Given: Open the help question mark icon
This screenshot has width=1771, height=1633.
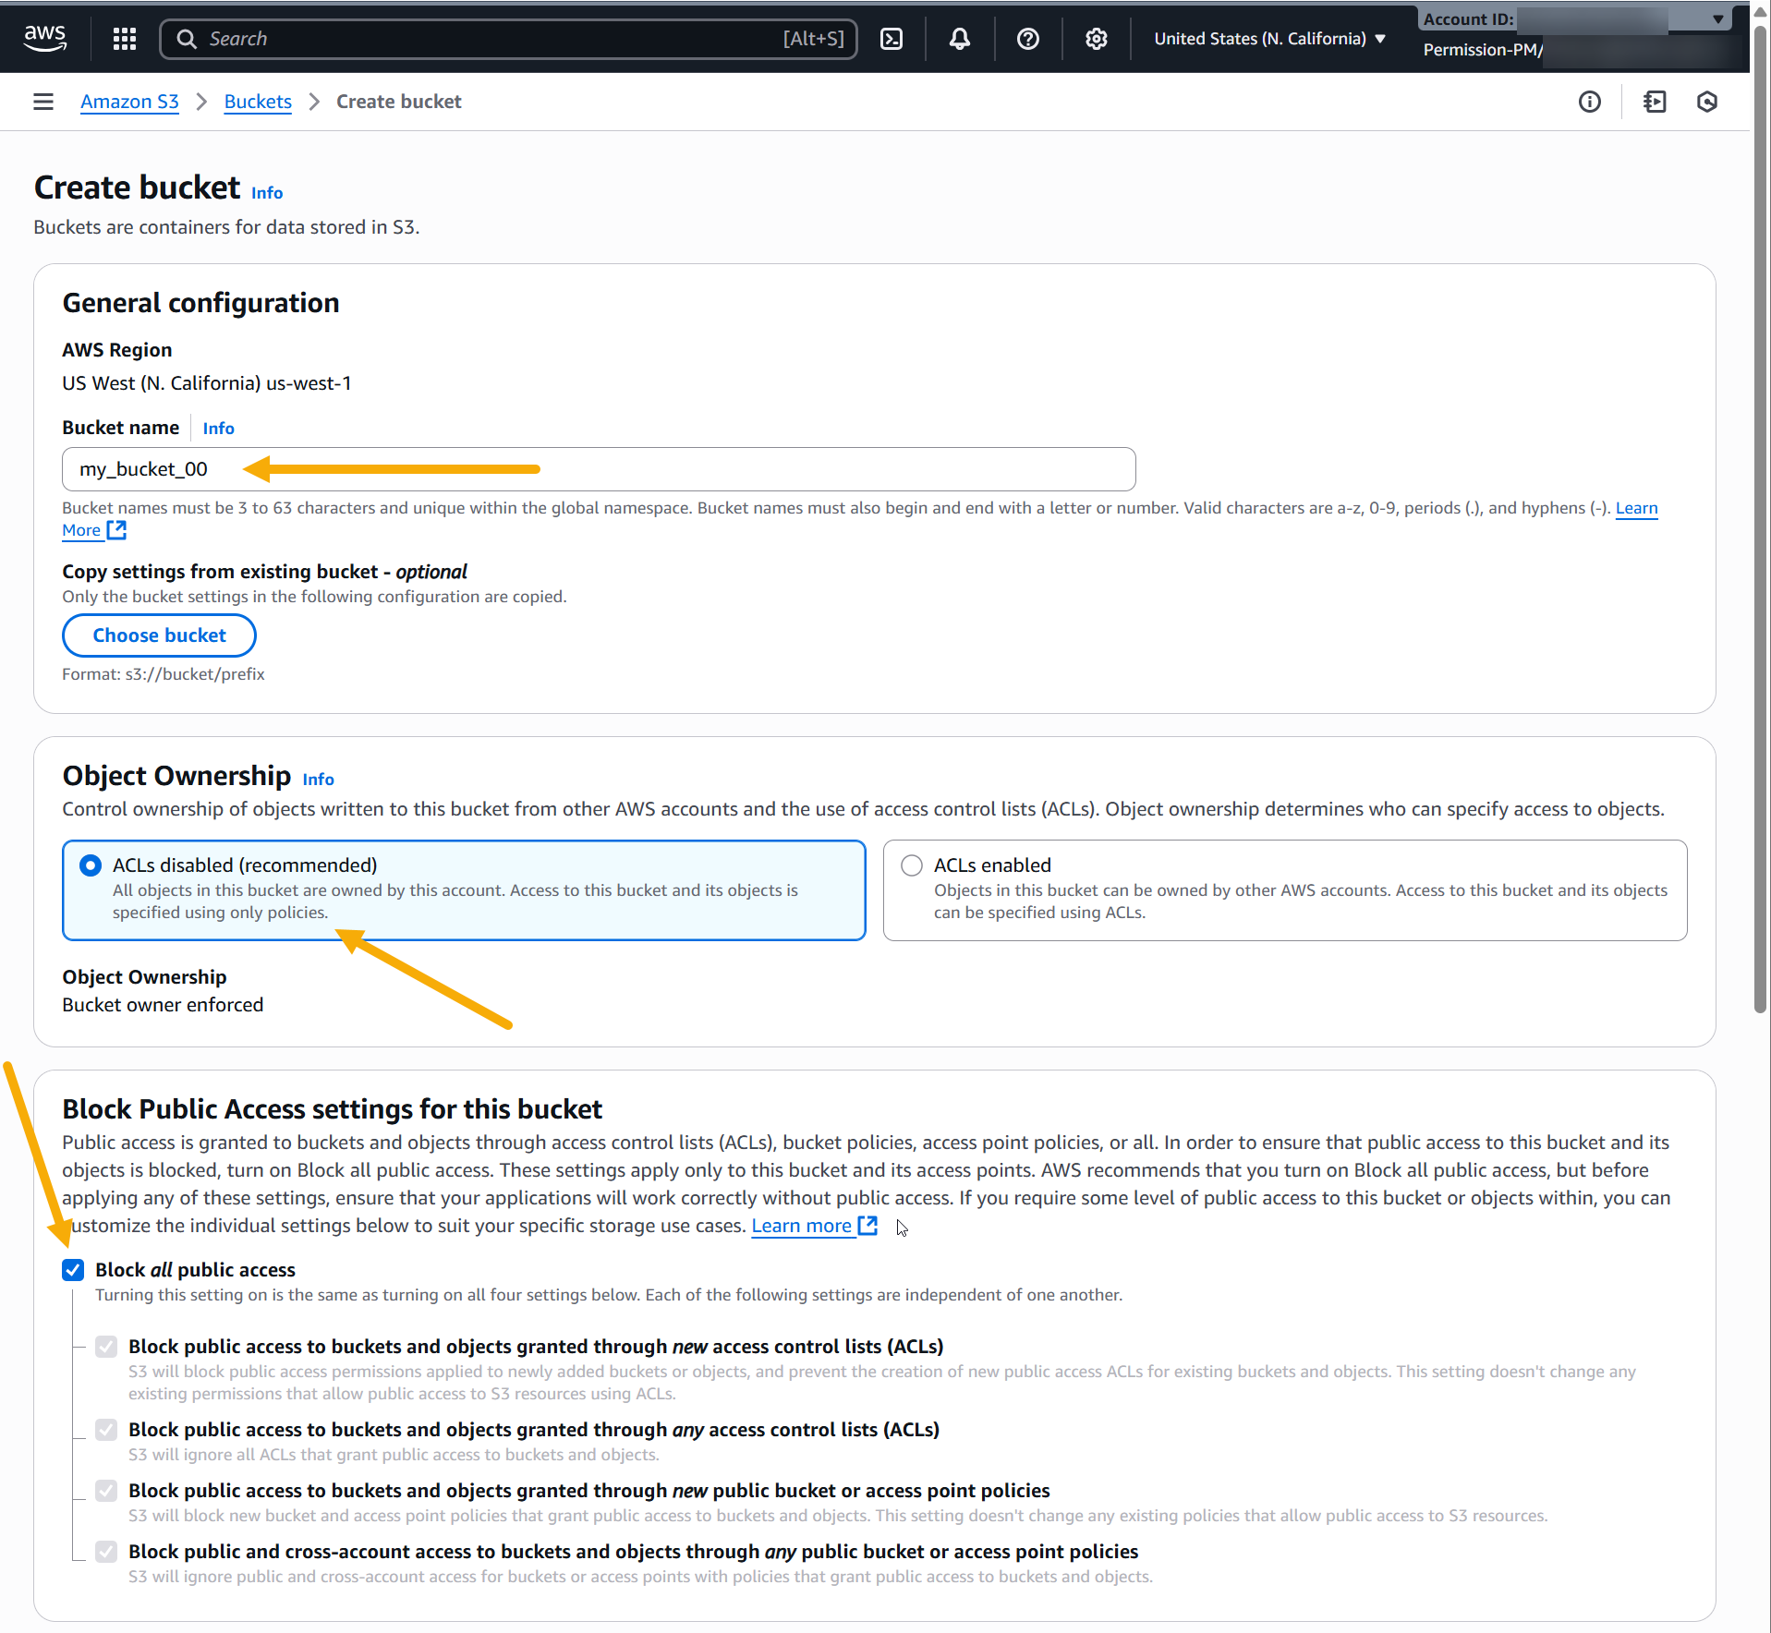Looking at the screenshot, I should coord(1027,38).
